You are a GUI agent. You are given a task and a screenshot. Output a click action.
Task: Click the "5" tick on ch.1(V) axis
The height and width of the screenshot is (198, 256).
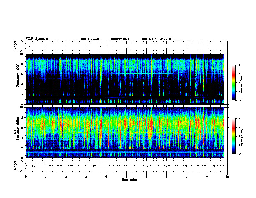click(x=23, y=41)
